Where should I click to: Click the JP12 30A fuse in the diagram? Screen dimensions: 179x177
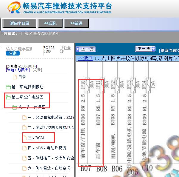(117, 85)
